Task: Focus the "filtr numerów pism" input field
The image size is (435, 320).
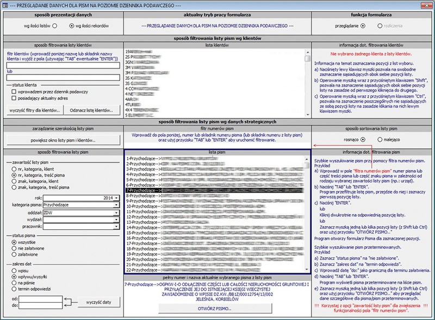Action: click(217, 145)
